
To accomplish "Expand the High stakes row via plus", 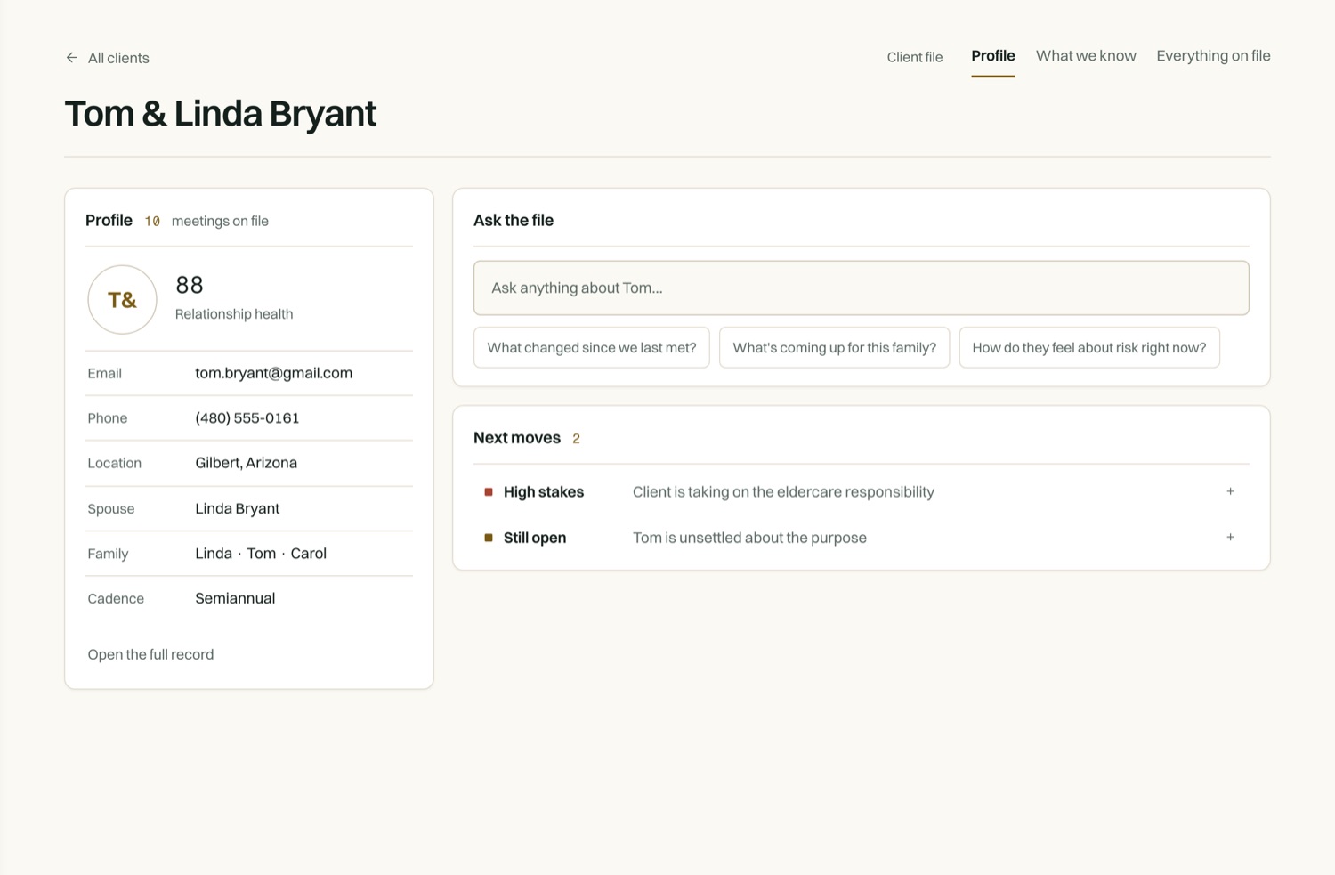I will pos(1230,491).
